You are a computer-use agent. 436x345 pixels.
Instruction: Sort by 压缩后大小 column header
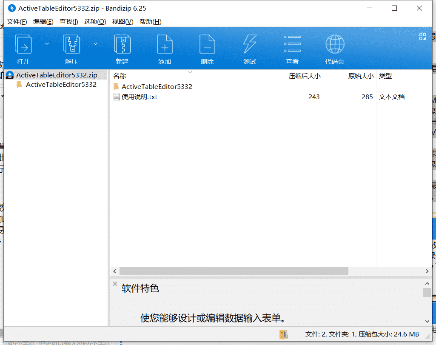[304, 76]
